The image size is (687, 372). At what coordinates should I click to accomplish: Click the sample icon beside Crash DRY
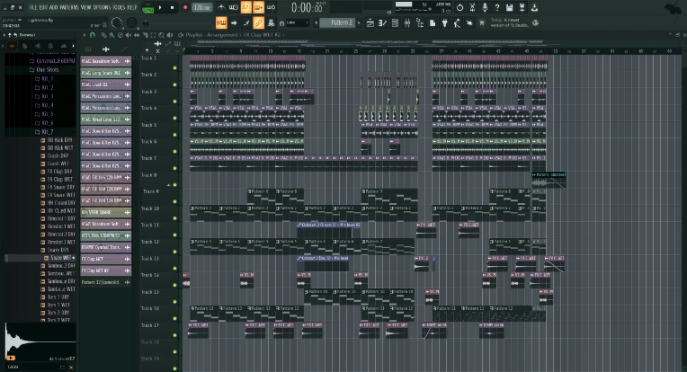click(43, 156)
